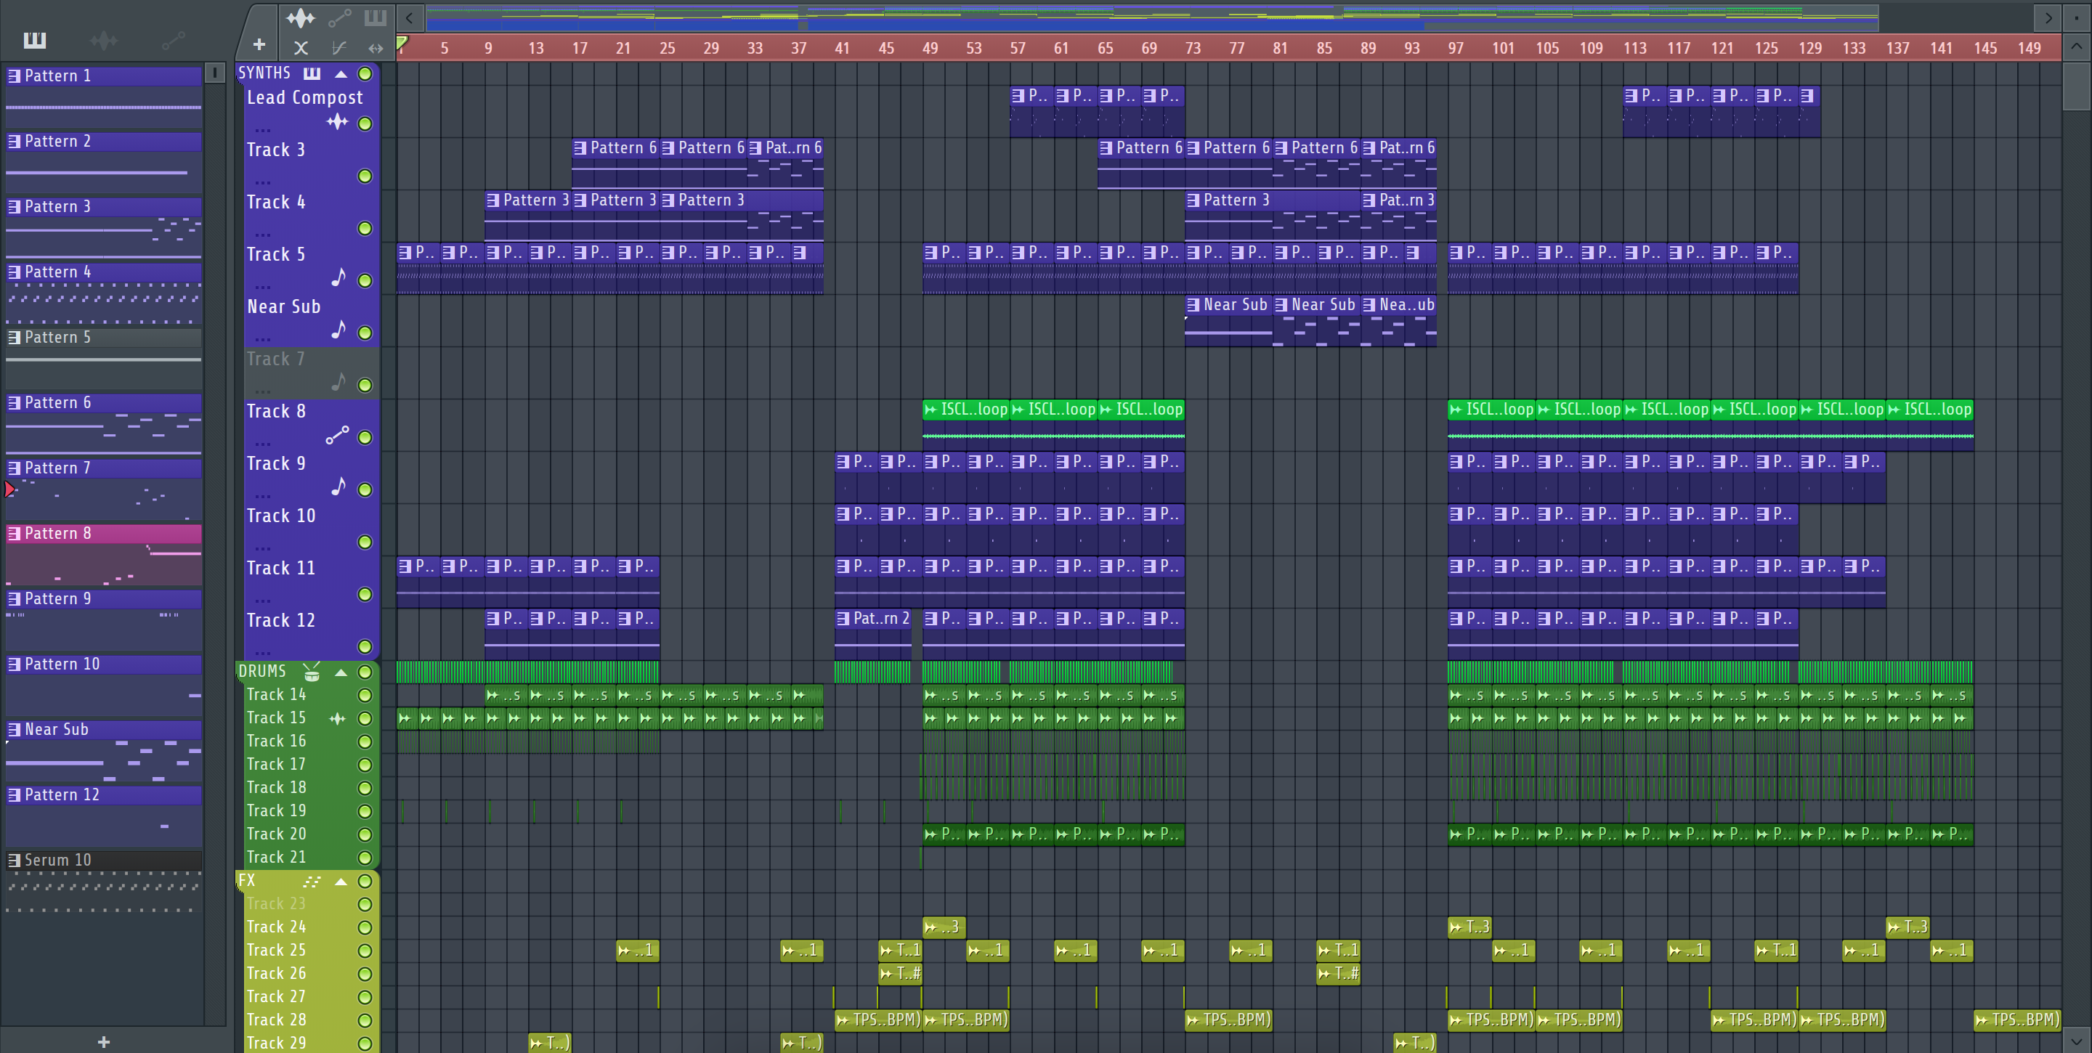Click the FX group header icon
Image resolution: width=2092 pixels, height=1053 pixels.
tap(312, 881)
